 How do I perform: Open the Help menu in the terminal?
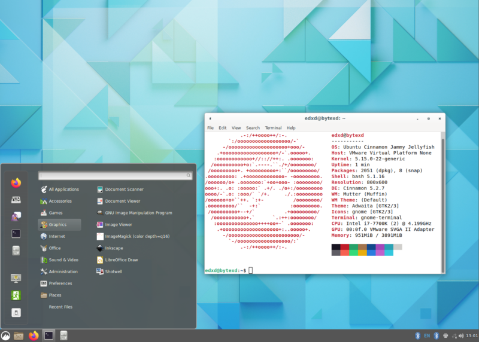pos(291,128)
